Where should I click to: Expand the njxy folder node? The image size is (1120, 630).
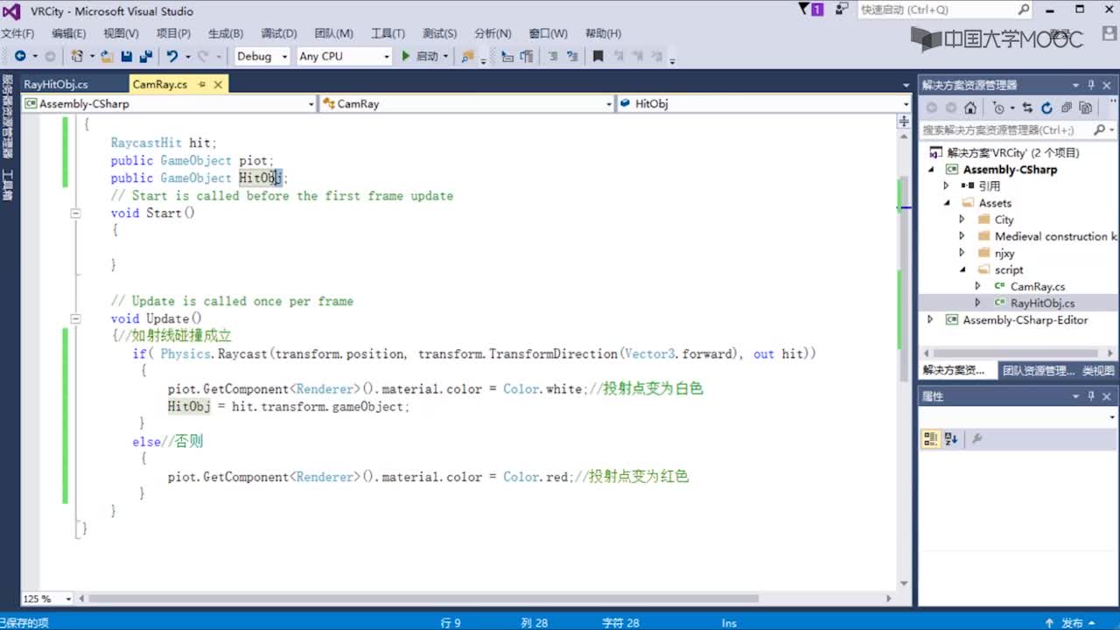point(962,253)
